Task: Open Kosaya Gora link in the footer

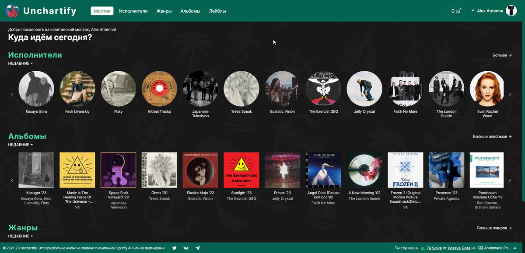Action: point(459,248)
